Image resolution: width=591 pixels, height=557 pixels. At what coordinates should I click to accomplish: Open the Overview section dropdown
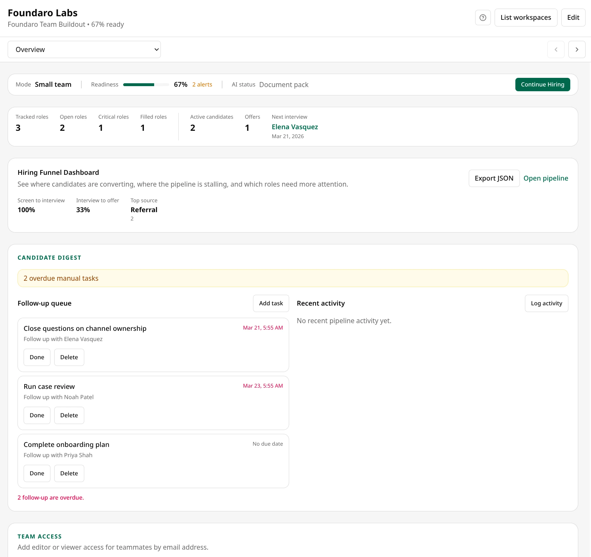point(84,49)
